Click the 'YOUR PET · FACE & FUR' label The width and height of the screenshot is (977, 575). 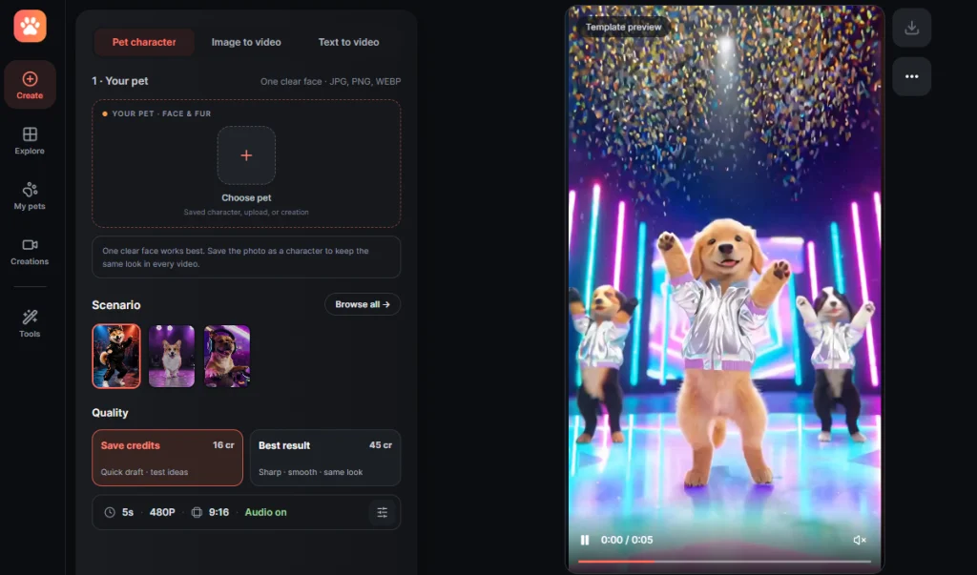161,113
